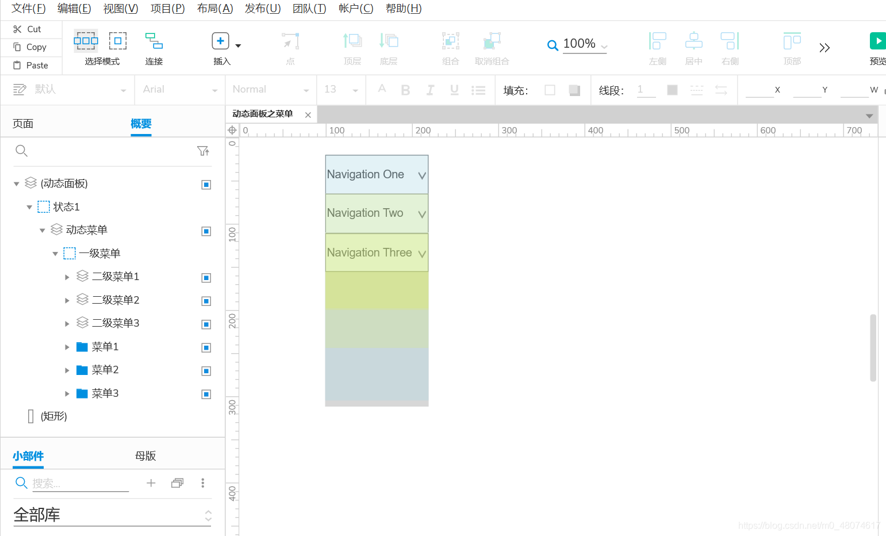Click the Ungroup (取消组合) icon

pyautogui.click(x=492, y=41)
